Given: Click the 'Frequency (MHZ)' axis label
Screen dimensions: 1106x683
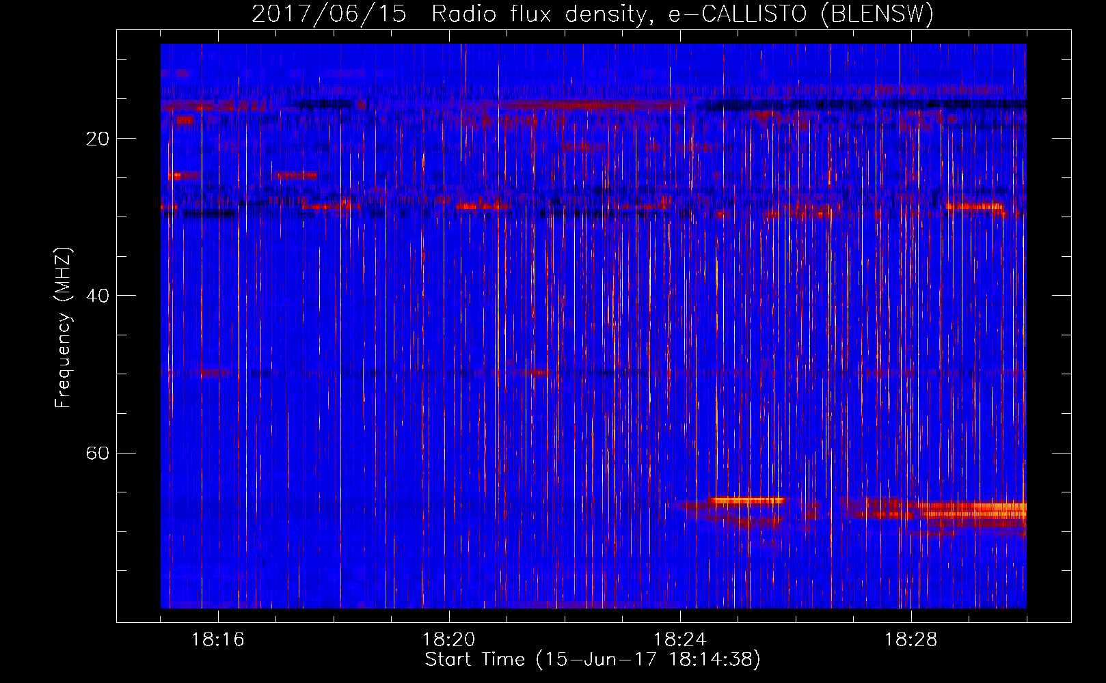Looking at the screenshot, I should pyautogui.click(x=62, y=328).
